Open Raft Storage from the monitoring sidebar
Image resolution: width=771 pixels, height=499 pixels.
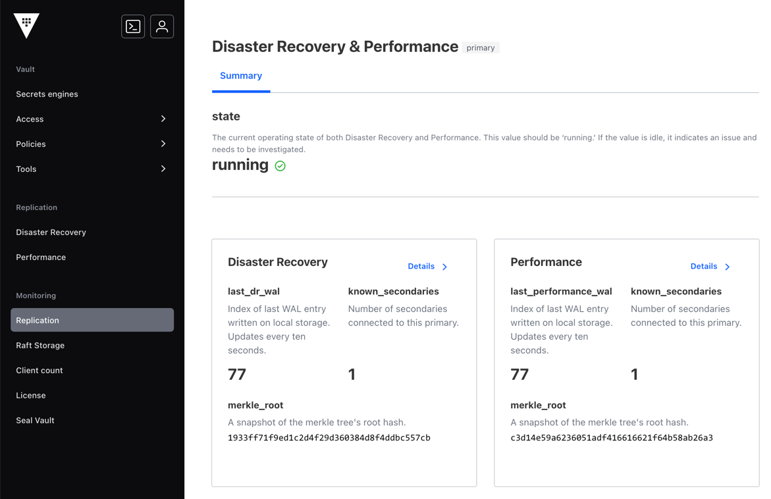[40, 345]
